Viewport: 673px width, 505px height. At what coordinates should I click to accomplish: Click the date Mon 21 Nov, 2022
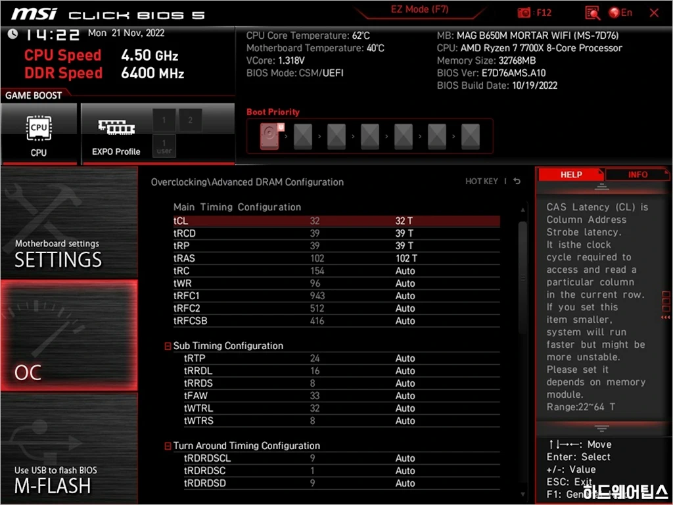126,33
